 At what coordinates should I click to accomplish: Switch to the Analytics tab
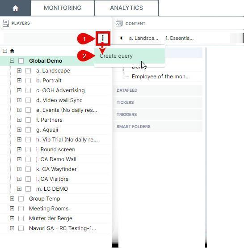(x=126, y=8)
